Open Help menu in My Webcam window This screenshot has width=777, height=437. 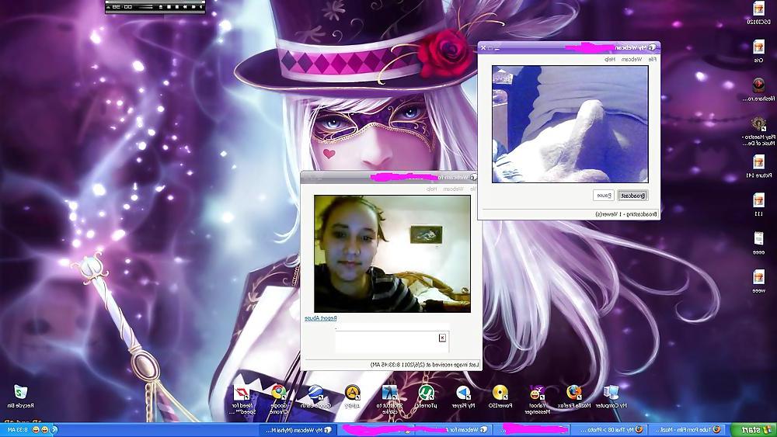pyautogui.click(x=609, y=60)
